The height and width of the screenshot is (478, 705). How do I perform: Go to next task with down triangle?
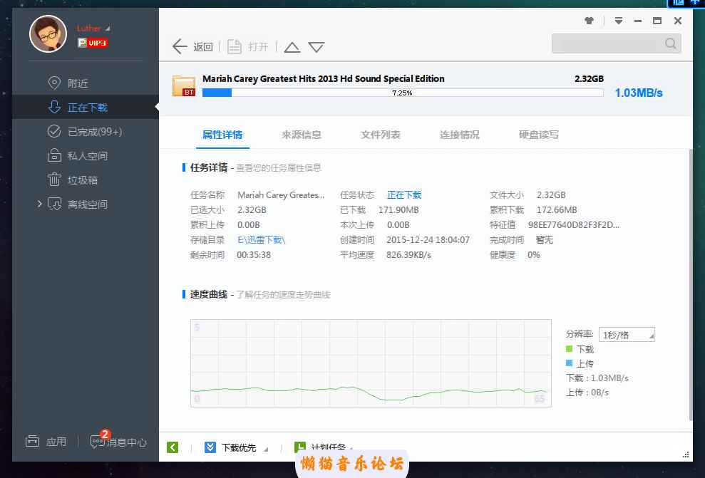[x=317, y=47]
